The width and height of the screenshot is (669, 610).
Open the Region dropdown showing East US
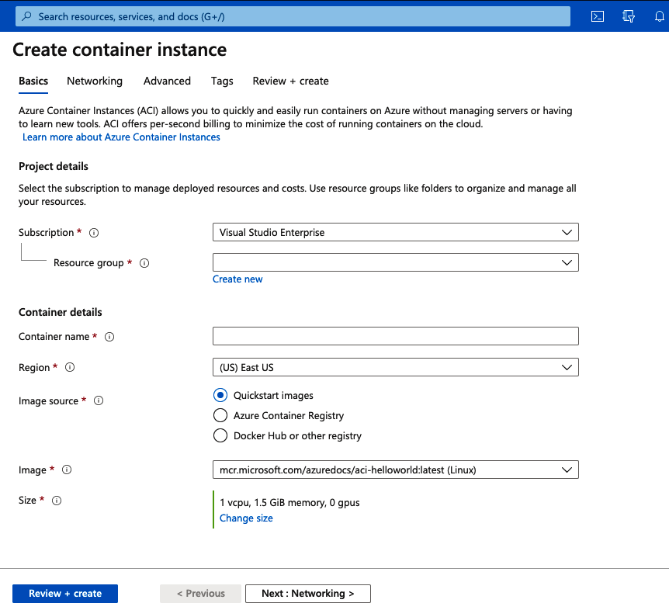(395, 367)
